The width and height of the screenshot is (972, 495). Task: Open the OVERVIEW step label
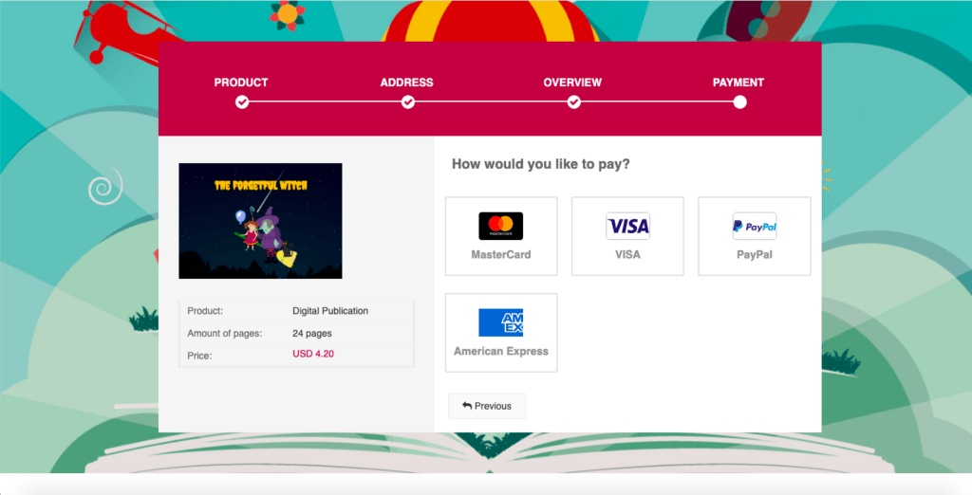coord(572,82)
